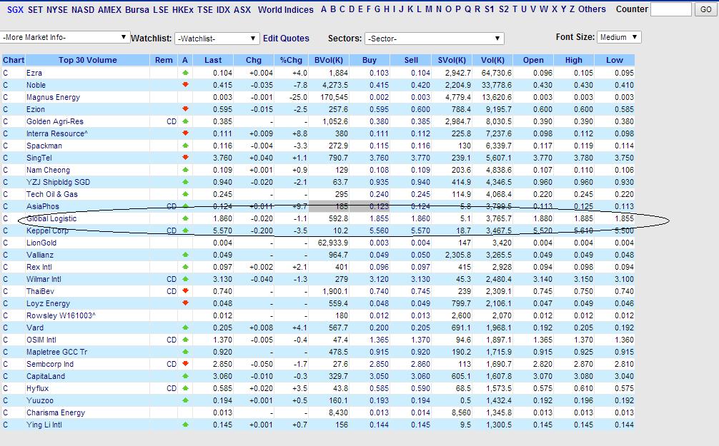Switch to the NASD market
The height and width of the screenshot is (446, 719).
83,9
